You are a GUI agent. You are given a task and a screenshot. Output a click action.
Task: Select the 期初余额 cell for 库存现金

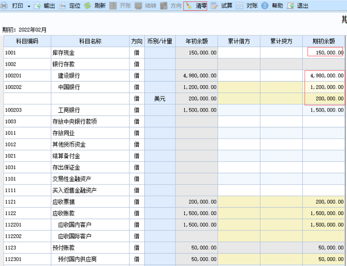coord(324,53)
